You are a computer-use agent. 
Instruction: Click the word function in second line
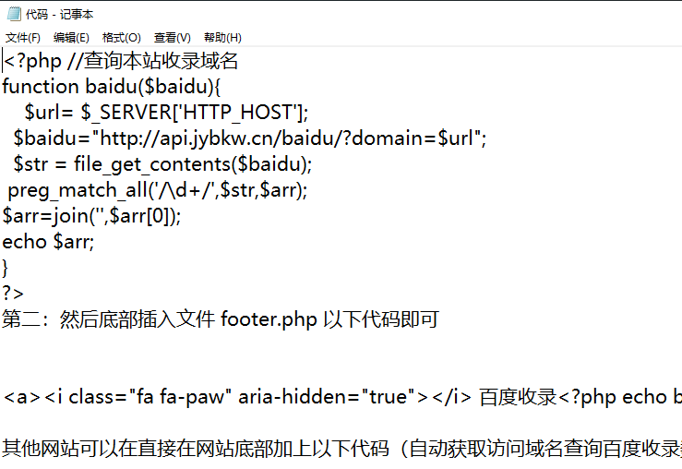tap(40, 86)
